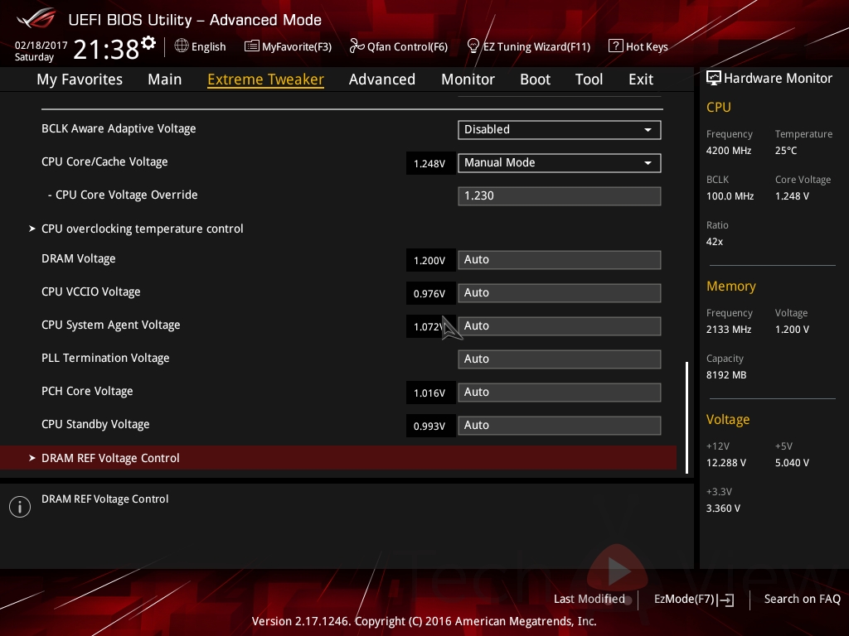Screen dimensions: 849x636
Task: Click the 3.360 V reading under +3.3V
Action: point(723,508)
